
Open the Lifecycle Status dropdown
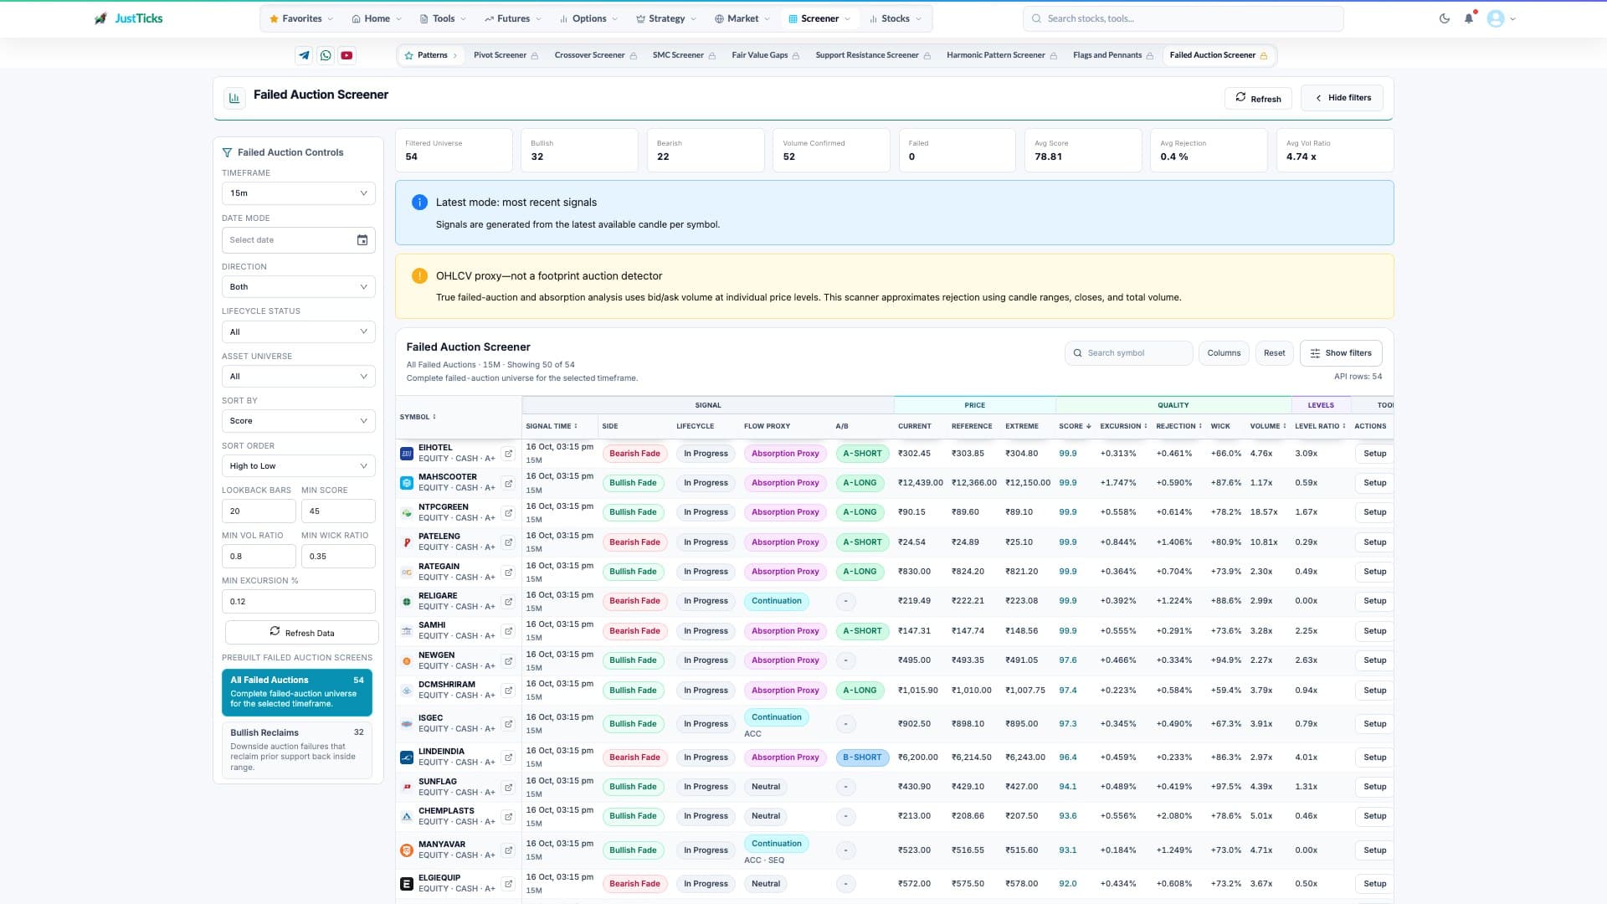299,332
